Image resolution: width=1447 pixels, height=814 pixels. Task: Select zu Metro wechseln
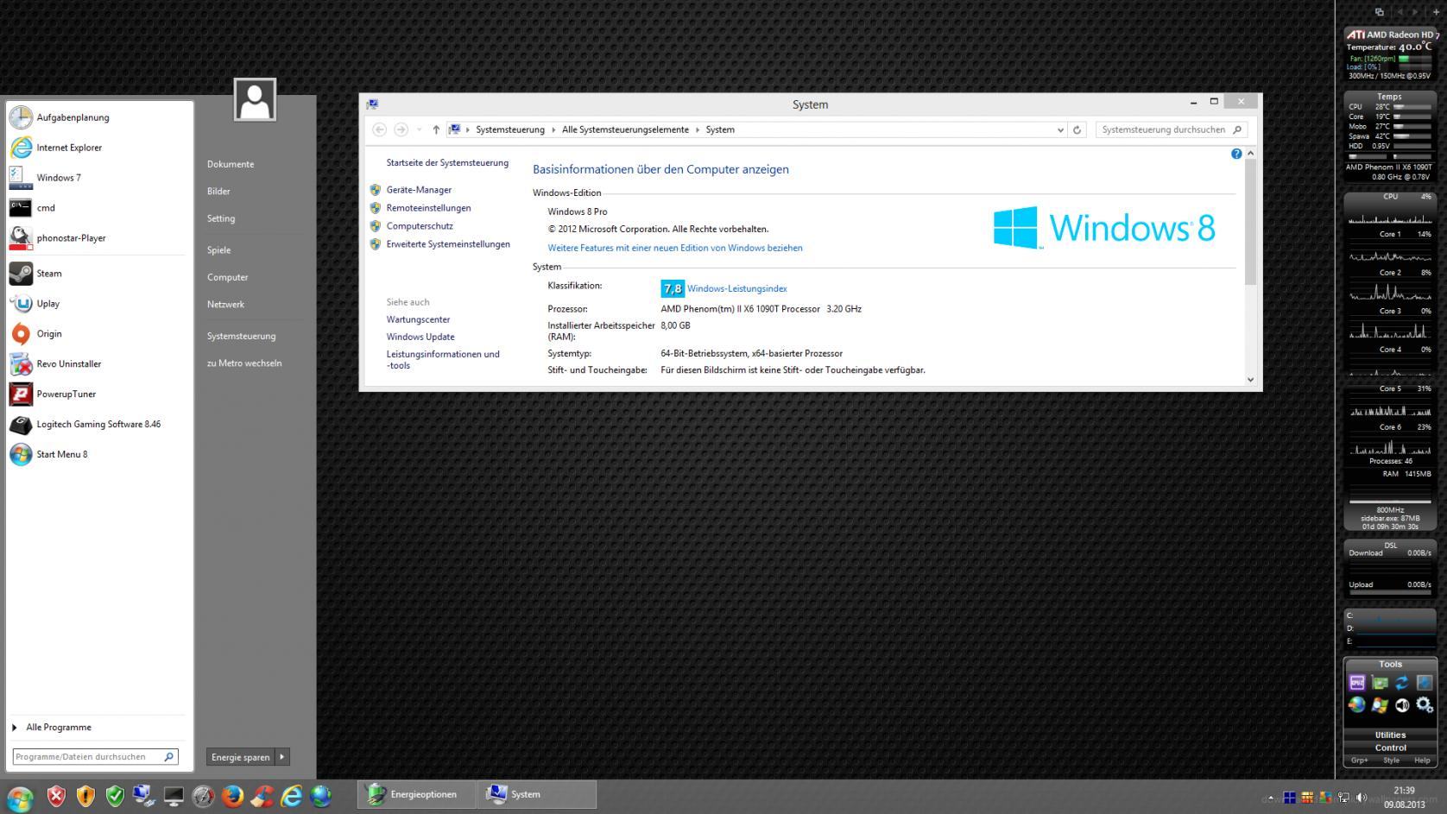[244, 363]
